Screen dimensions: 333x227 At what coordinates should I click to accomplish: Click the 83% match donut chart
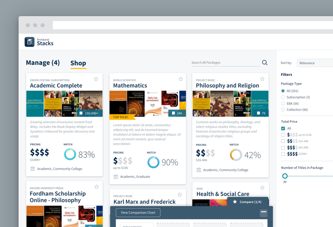70,154
